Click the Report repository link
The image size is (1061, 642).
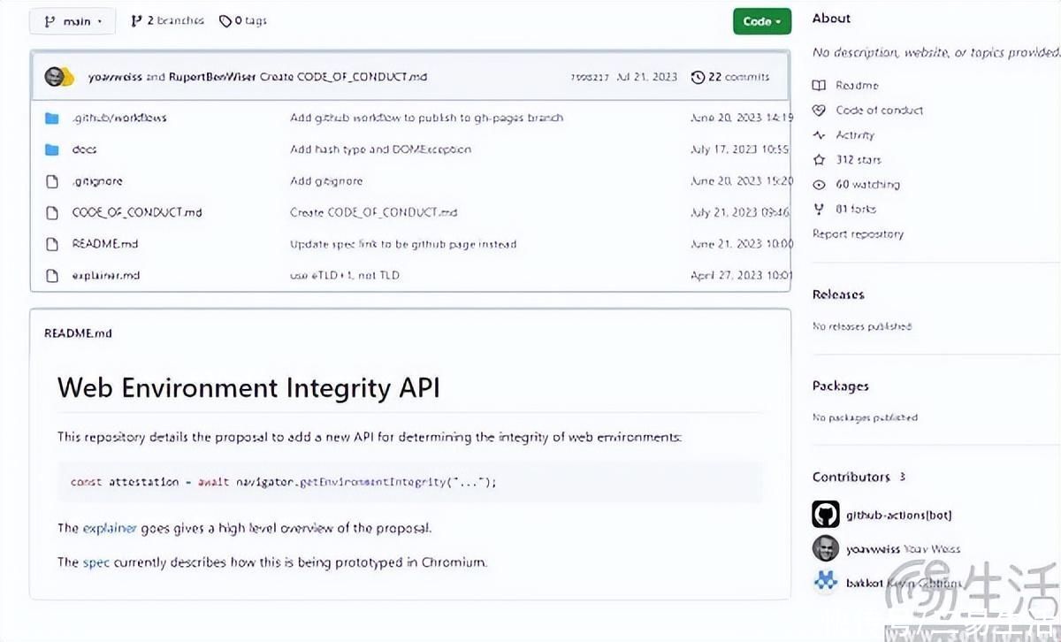(858, 234)
